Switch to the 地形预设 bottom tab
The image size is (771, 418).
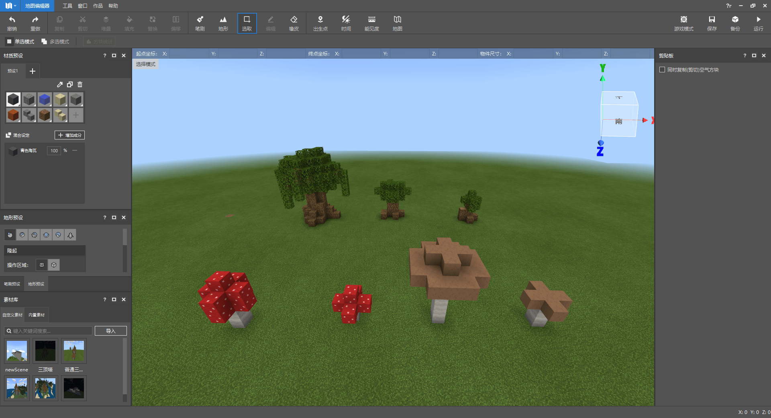point(36,284)
